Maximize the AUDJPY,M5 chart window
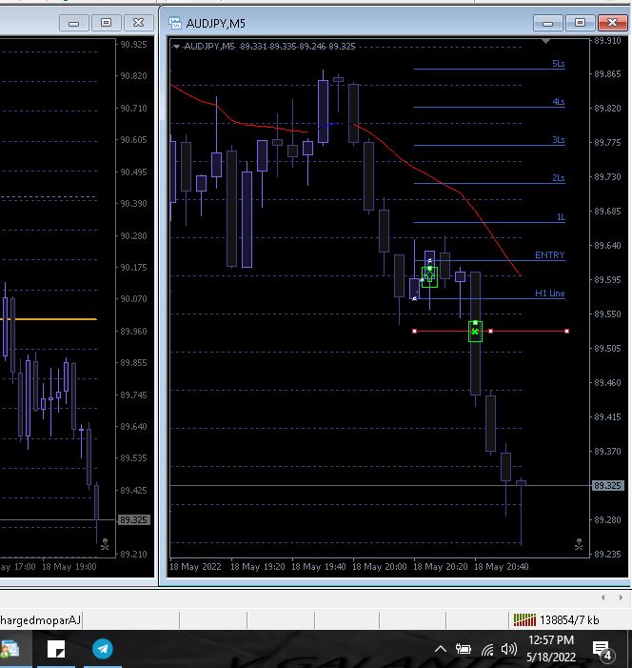Viewport: 632px width, 668px height. pos(580,23)
